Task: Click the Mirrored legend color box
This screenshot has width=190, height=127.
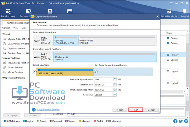Action: tap(80, 121)
